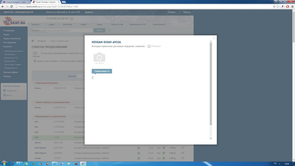Viewport: 295px width, 166px height.
Task: Click the taskbar clock showing 23:10
Action: click(287, 164)
